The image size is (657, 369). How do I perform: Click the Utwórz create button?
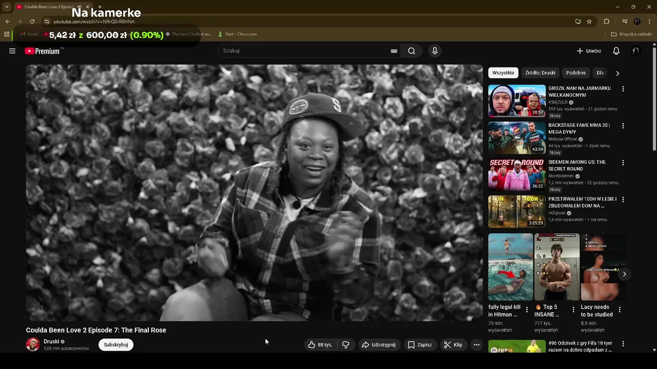tap(589, 51)
